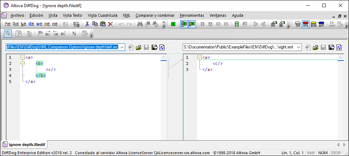Click the left file path input field
Screen dimensions: 349x156
(62, 47)
